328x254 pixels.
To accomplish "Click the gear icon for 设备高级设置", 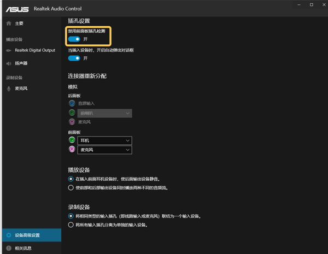I will (x=8, y=235).
